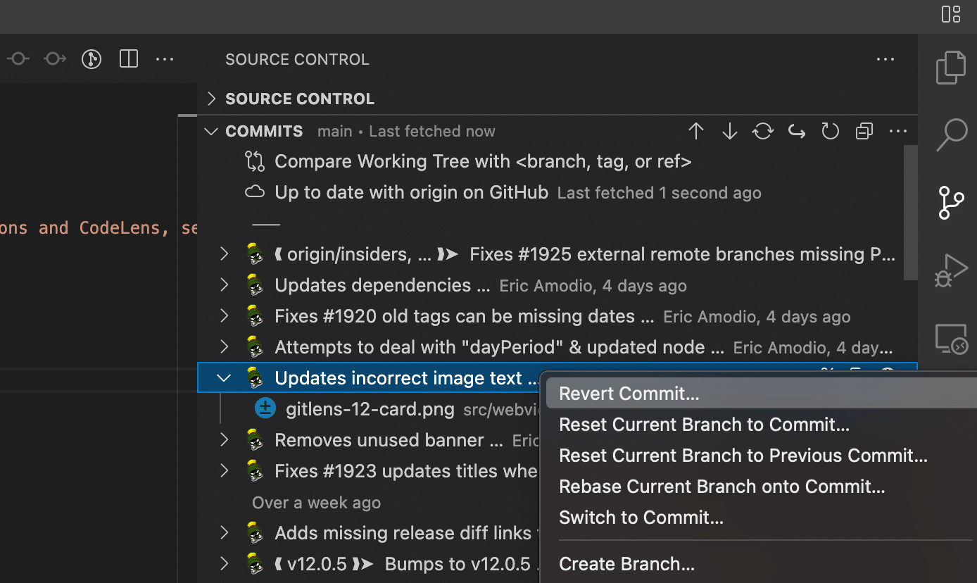Expand the Updates dependencies commit
Image resolution: width=977 pixels, height=583 pixels.
click(x=223, y=285)
